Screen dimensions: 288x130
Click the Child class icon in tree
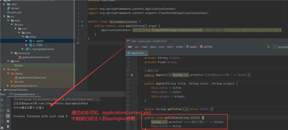pyautogui.click(x=31, y=45)
